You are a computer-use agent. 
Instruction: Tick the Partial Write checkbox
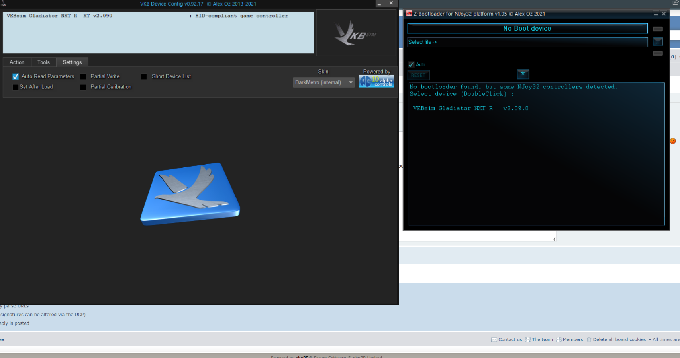click(x=83, y=77)
